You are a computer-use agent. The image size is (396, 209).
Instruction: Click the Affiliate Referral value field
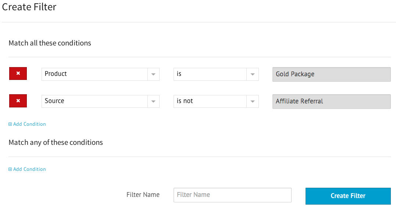pos(332,102)
